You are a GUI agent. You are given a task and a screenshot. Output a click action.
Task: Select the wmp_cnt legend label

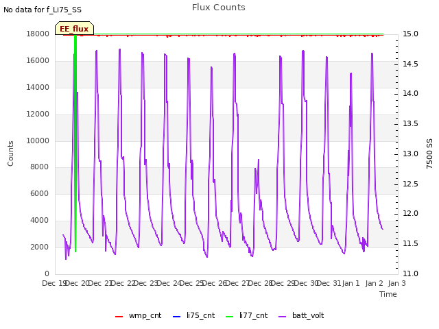point(145,315)
